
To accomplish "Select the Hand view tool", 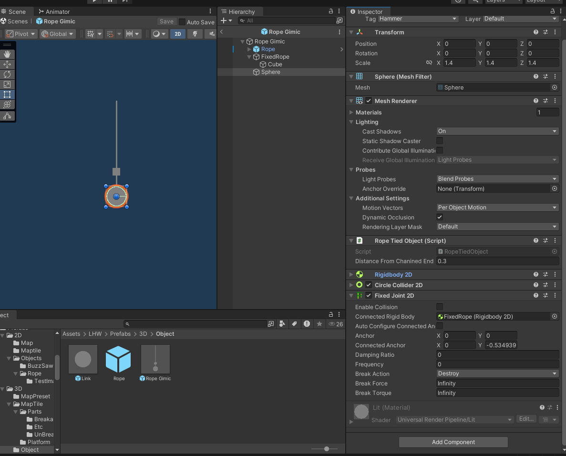I will (x=7, y=54).
